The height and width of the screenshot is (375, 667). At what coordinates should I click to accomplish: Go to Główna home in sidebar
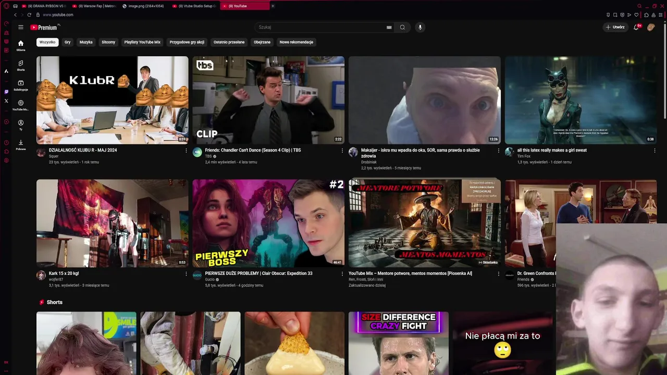point(21,45)
